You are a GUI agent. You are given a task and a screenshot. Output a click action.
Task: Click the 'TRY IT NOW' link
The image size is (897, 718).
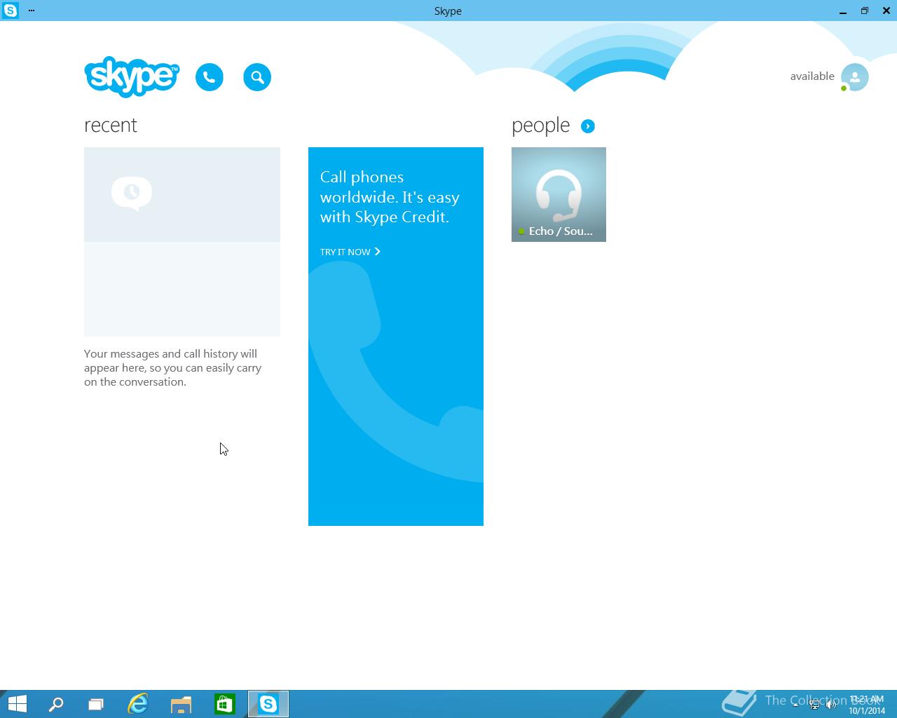point(350,252)
